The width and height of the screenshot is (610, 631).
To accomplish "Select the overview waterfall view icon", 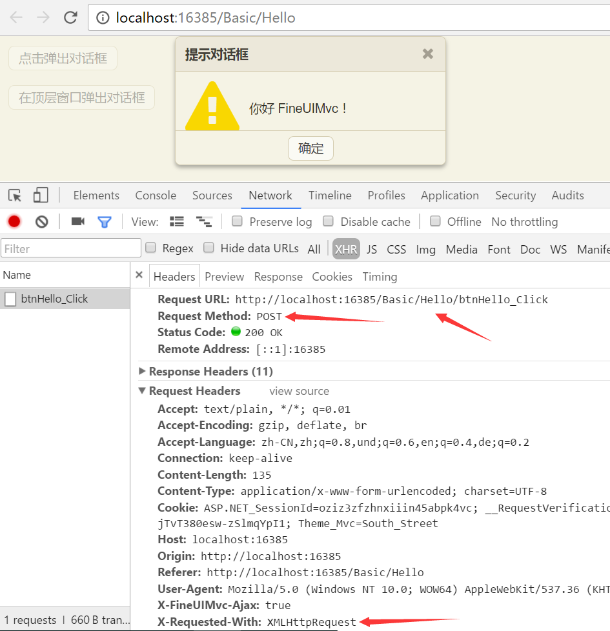I will click(x=204, y=221).
